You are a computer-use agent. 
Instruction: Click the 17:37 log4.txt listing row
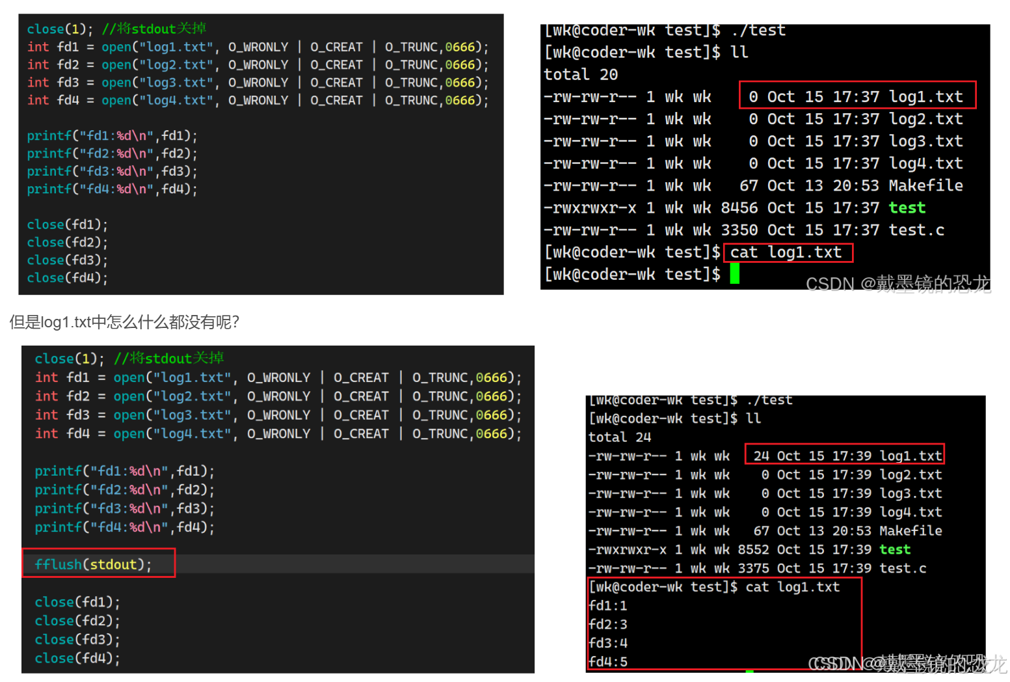tap(753, 163)
